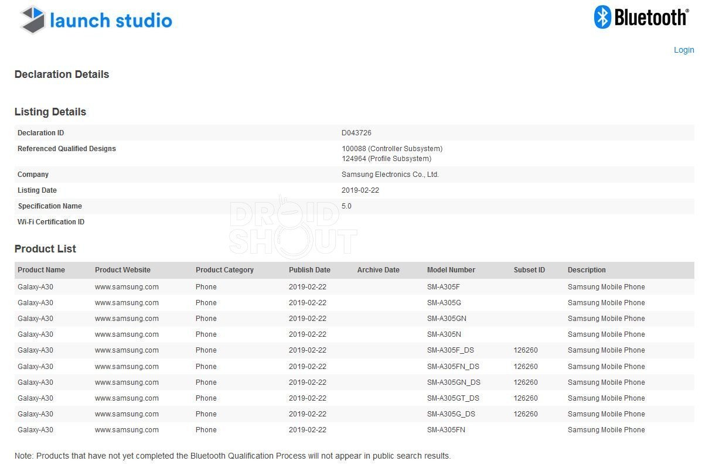Click Subset ID 126260 in SM-A305FN_DS row
The height and width of the screenshot is (468, 702).
click(x=526, y=367)
